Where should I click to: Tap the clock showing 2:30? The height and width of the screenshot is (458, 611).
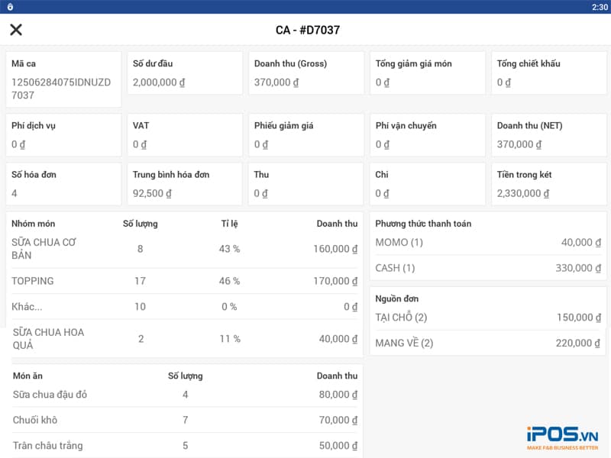click(x=600, y=7)
